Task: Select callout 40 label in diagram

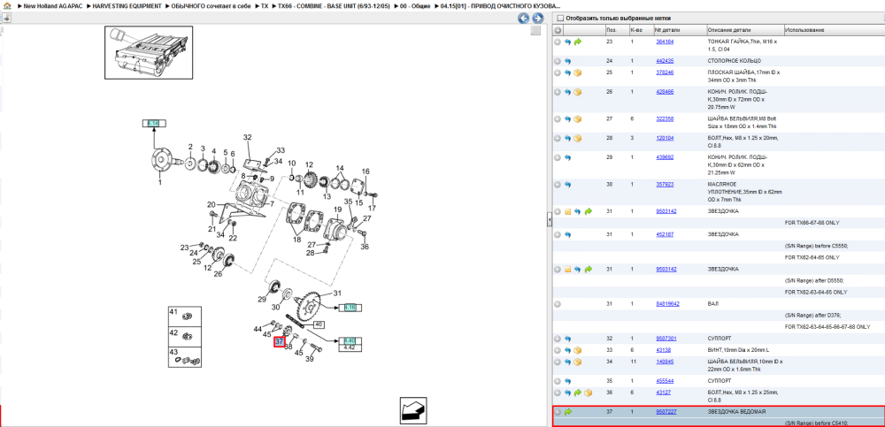Action: pyautogui.click(x=318, y=324)
